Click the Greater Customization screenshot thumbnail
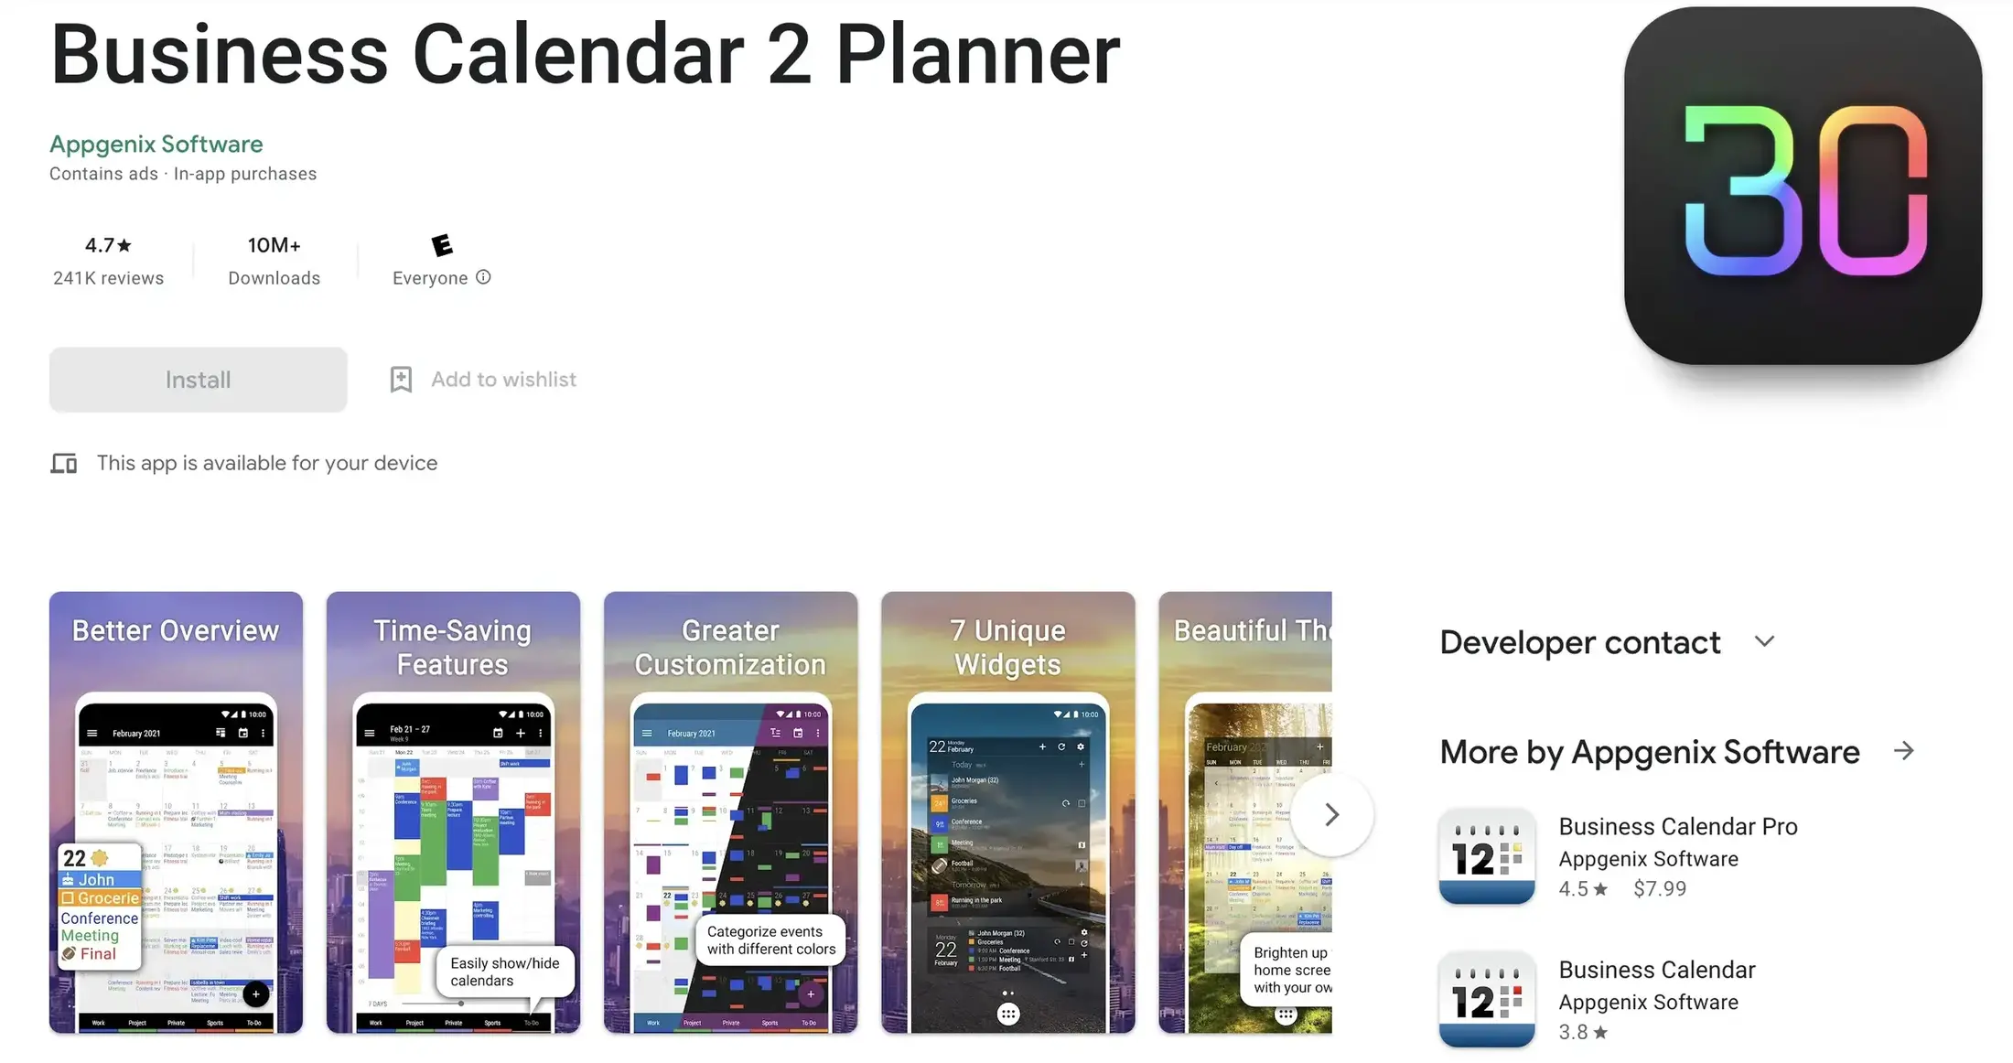Screen dimensions: 2013x1063 click(731, 813)
